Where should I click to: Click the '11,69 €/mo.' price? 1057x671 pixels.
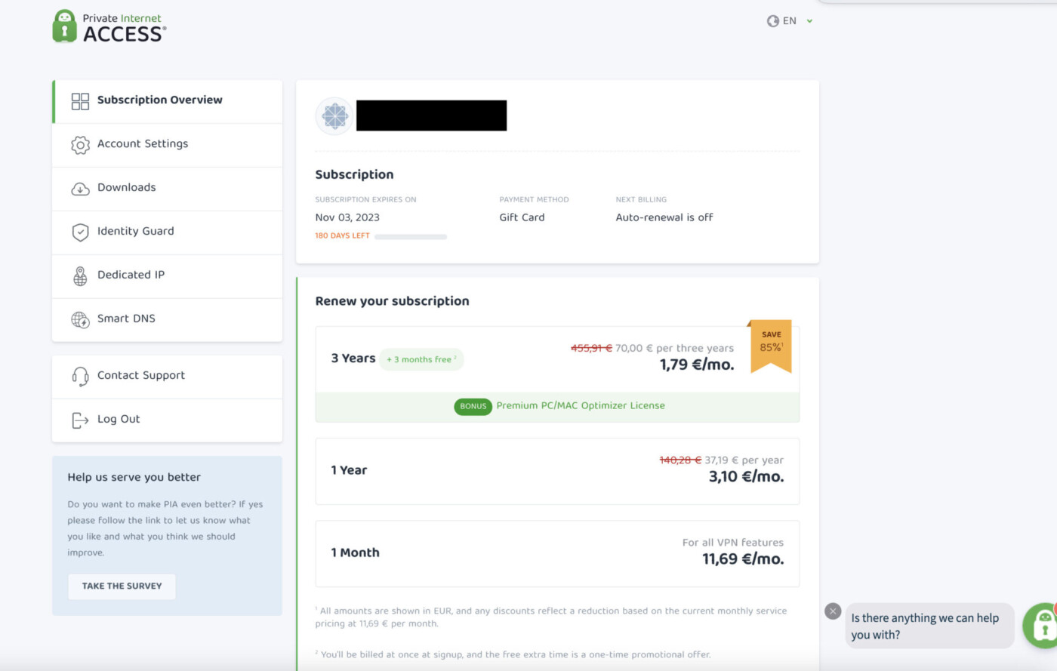[743, 559]
